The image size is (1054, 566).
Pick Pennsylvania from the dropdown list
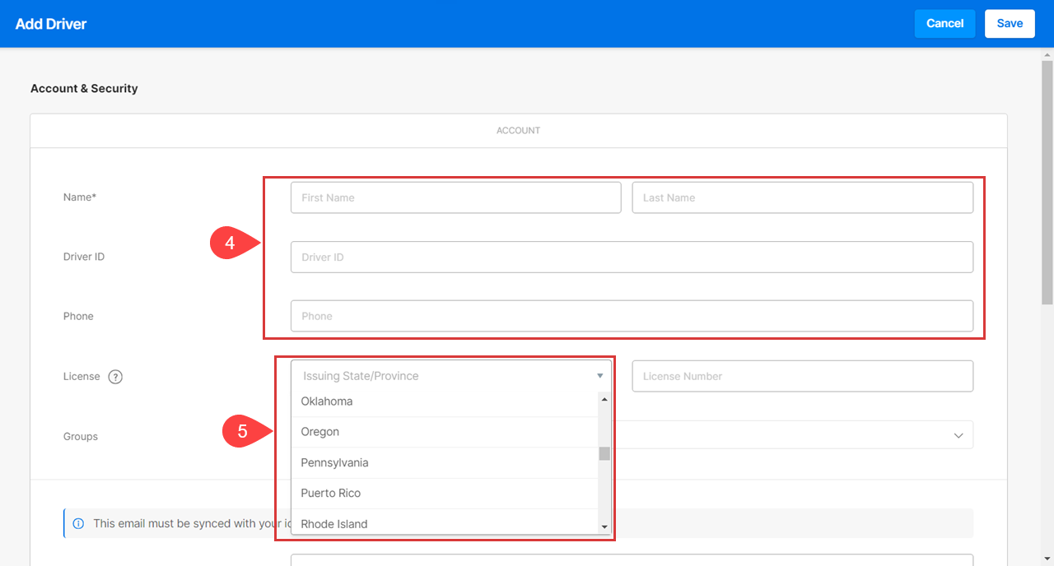point(445,462)
